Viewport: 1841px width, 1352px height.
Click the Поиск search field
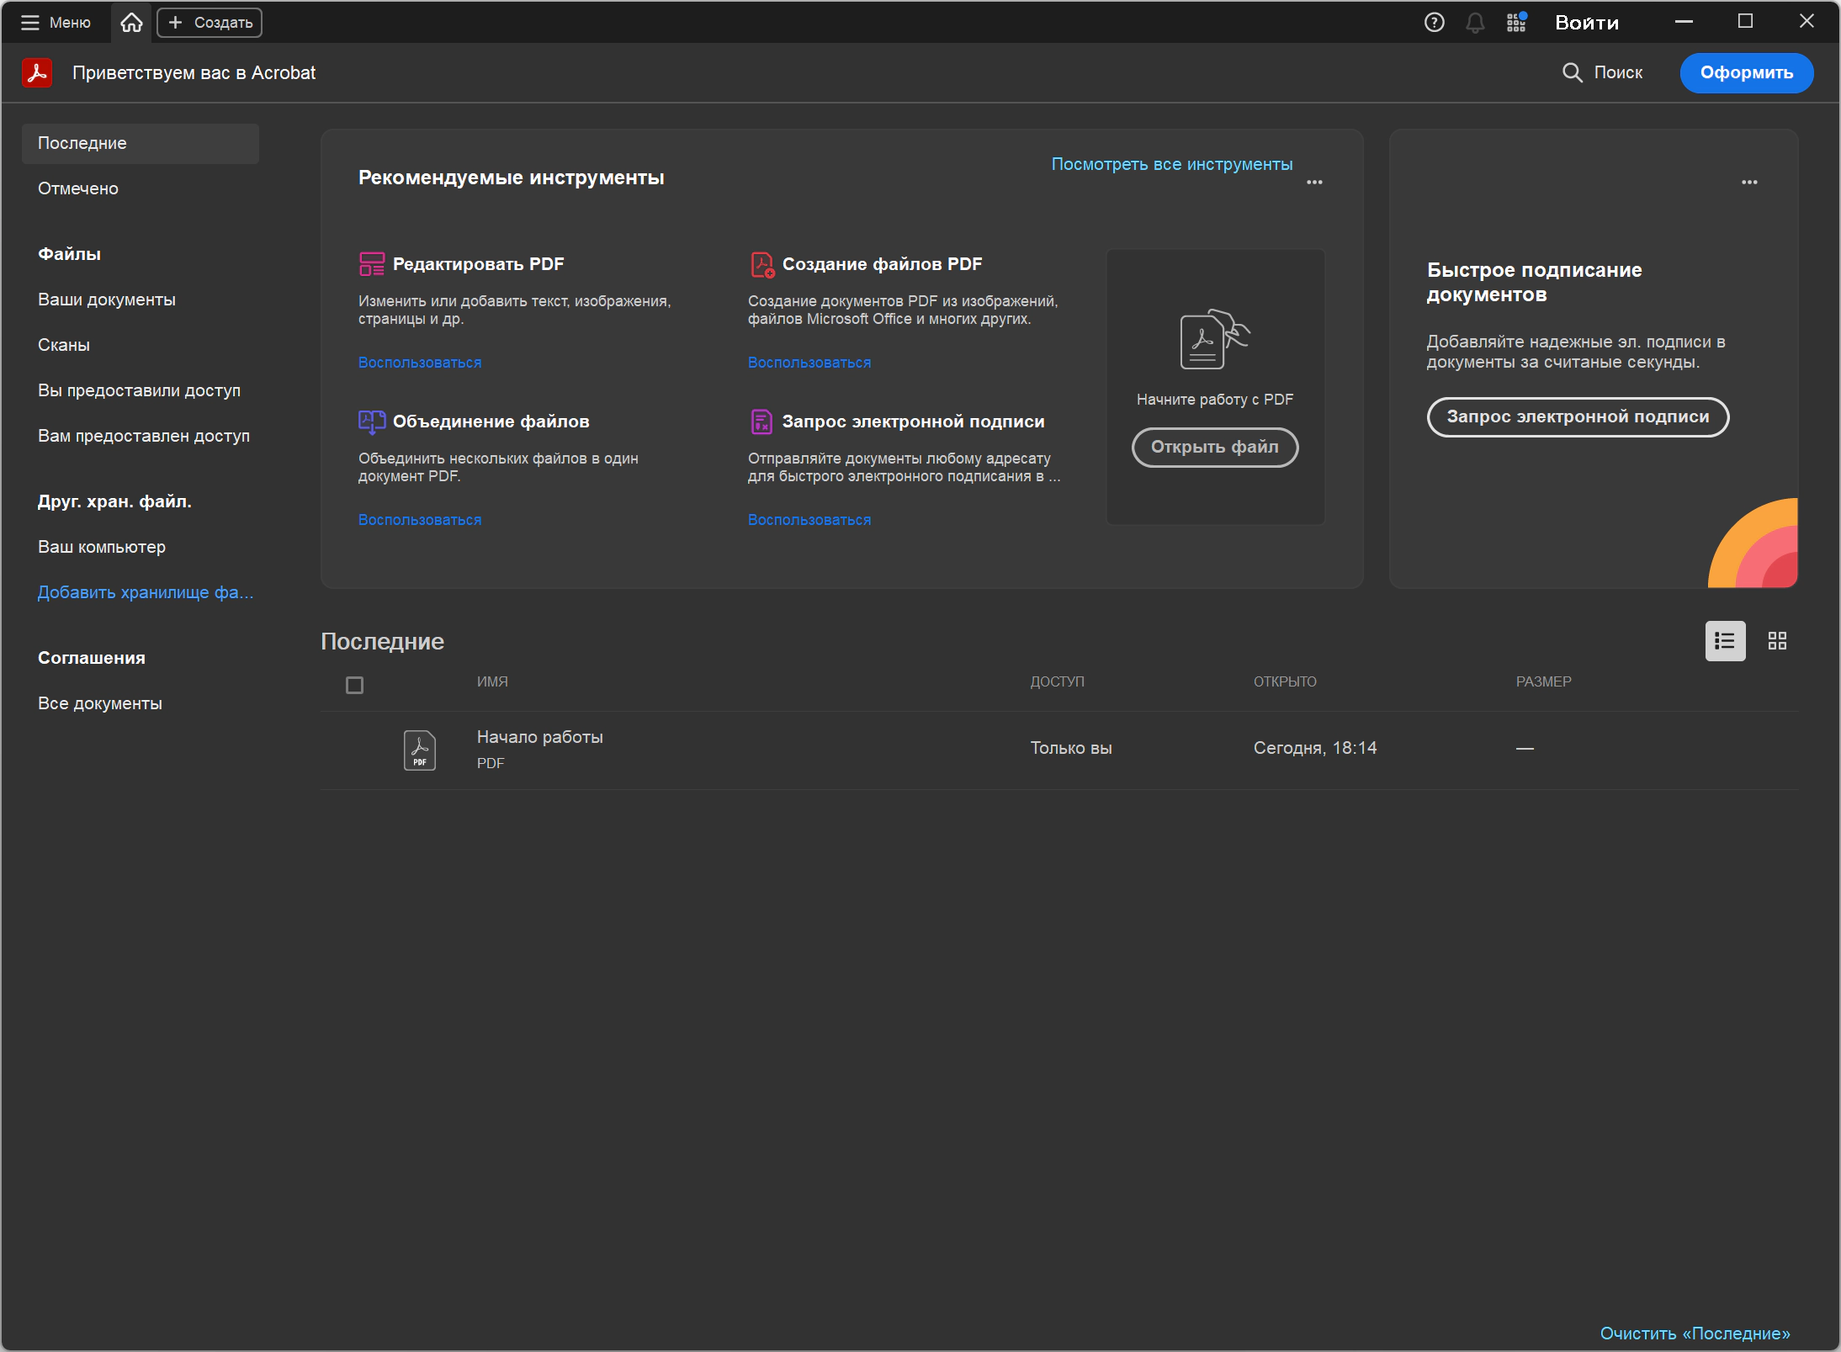pos(1603,72)
